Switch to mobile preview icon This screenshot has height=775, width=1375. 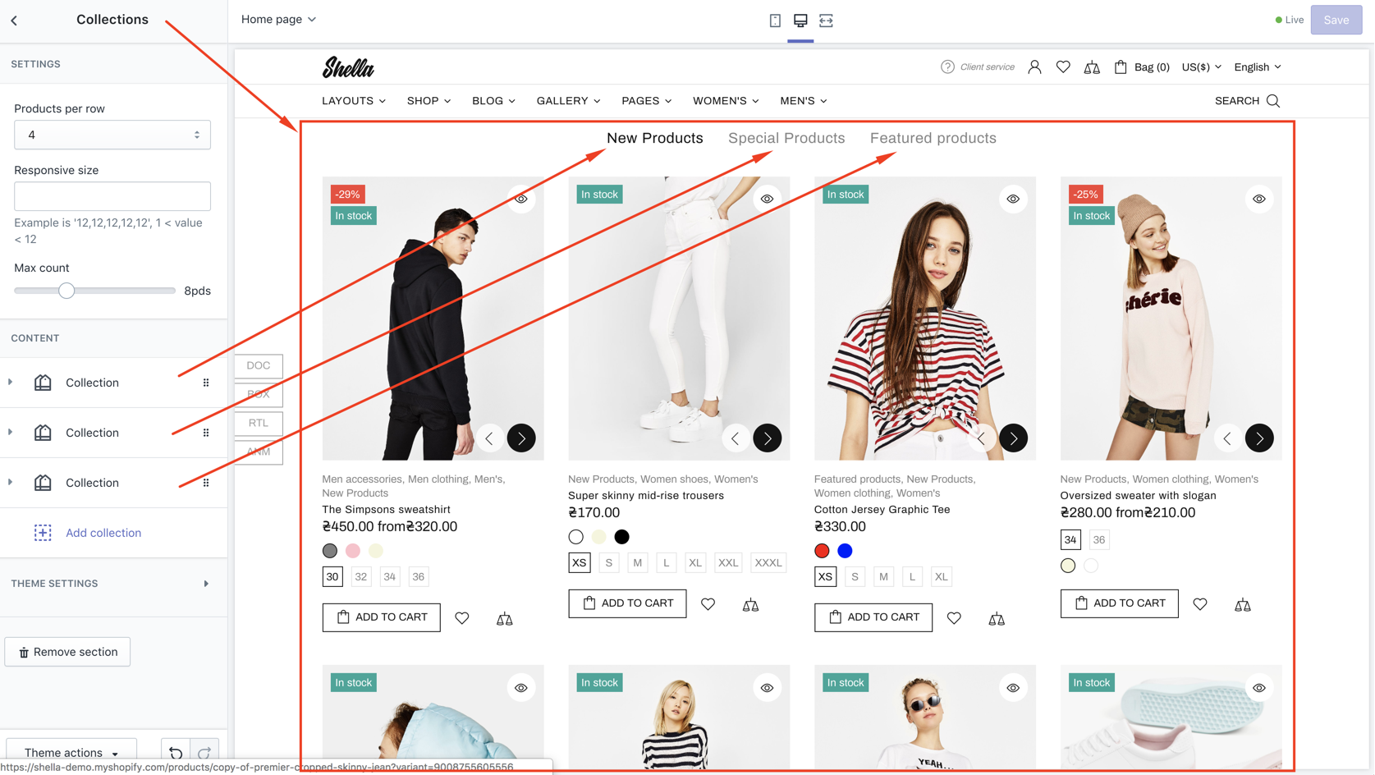coord(775,21)
